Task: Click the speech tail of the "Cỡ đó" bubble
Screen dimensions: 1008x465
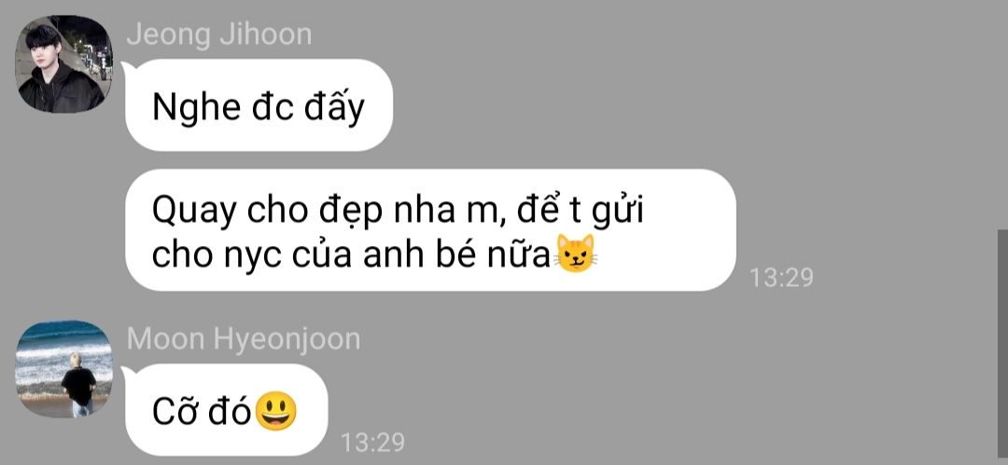Action: tap(127, 371)
